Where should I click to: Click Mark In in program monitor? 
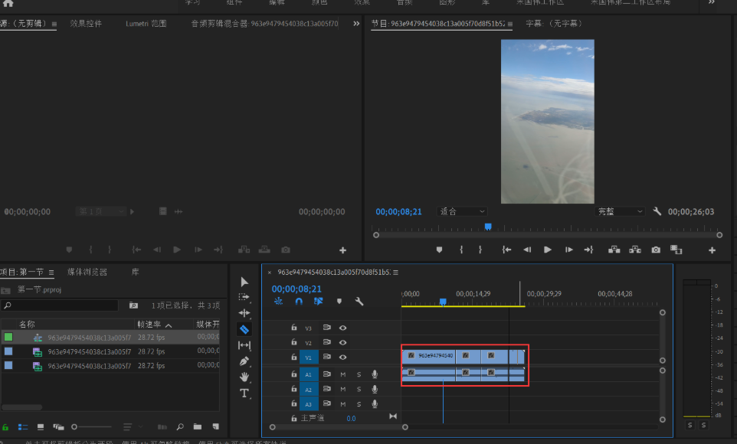point(461,250)
